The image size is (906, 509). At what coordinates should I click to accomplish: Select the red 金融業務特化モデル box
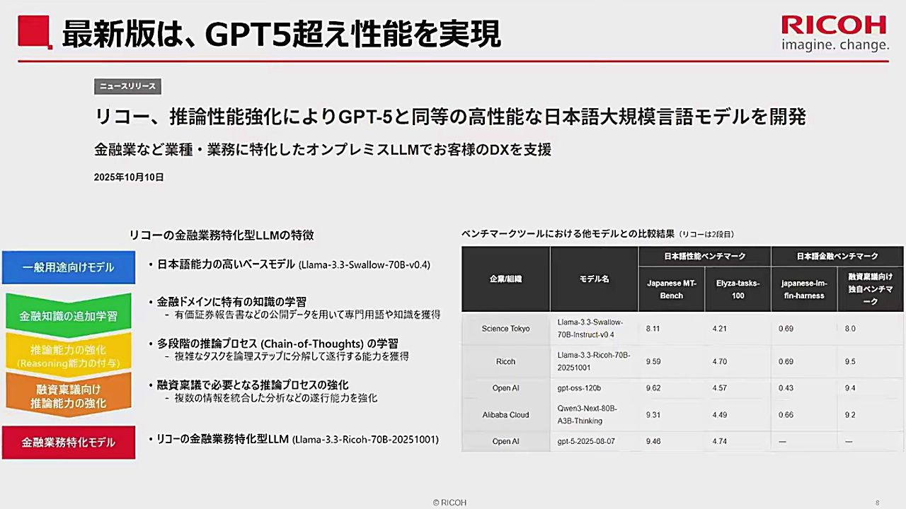point(68,442)
